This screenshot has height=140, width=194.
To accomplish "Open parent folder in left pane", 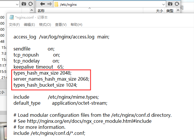I will point(24,4).
